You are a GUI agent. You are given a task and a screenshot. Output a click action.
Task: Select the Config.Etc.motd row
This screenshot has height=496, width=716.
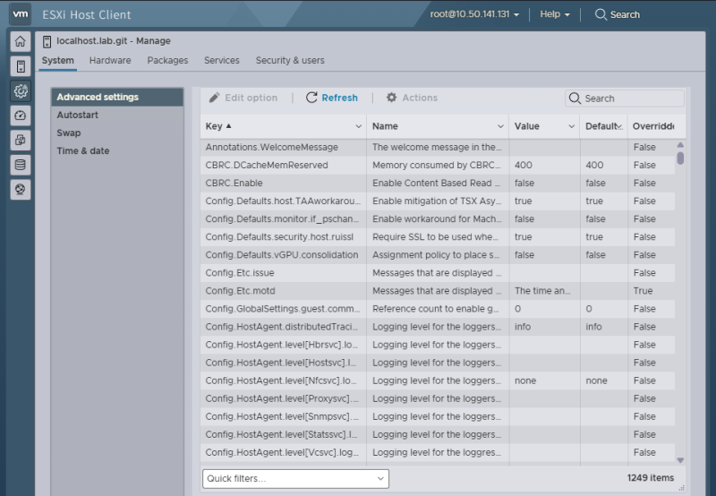pos(438,291)
